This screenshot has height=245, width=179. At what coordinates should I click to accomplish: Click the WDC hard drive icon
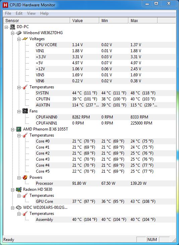click(19, 208)
